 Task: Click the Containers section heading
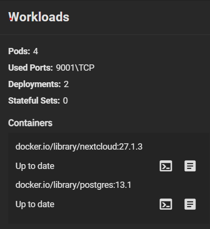30,123
